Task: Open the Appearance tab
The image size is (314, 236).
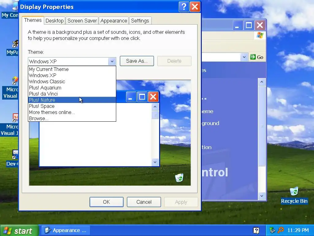Action: tap(114, 21)
